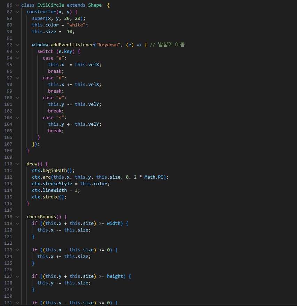
Task: Click the "checkBounds" method name
Action: 41,217
